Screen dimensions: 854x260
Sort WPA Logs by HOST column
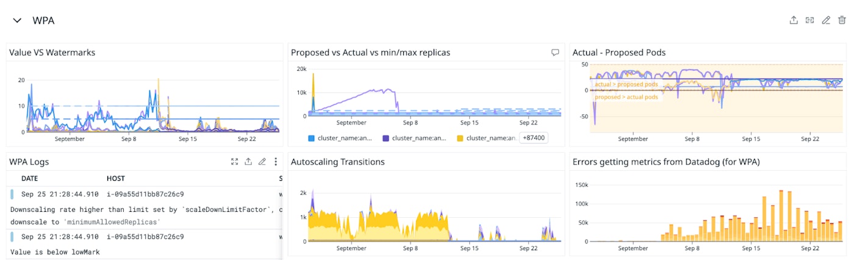pyautogui.click(x=115, y=178)
